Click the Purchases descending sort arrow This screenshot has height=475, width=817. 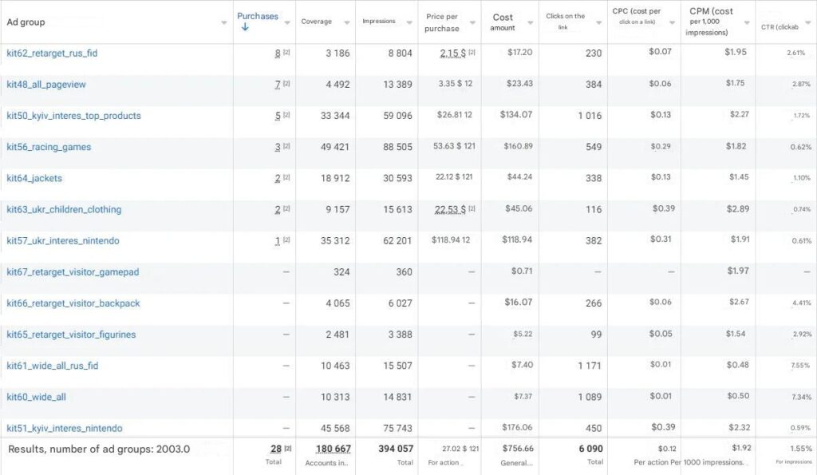pyautogui.click(x=245, y=27)
